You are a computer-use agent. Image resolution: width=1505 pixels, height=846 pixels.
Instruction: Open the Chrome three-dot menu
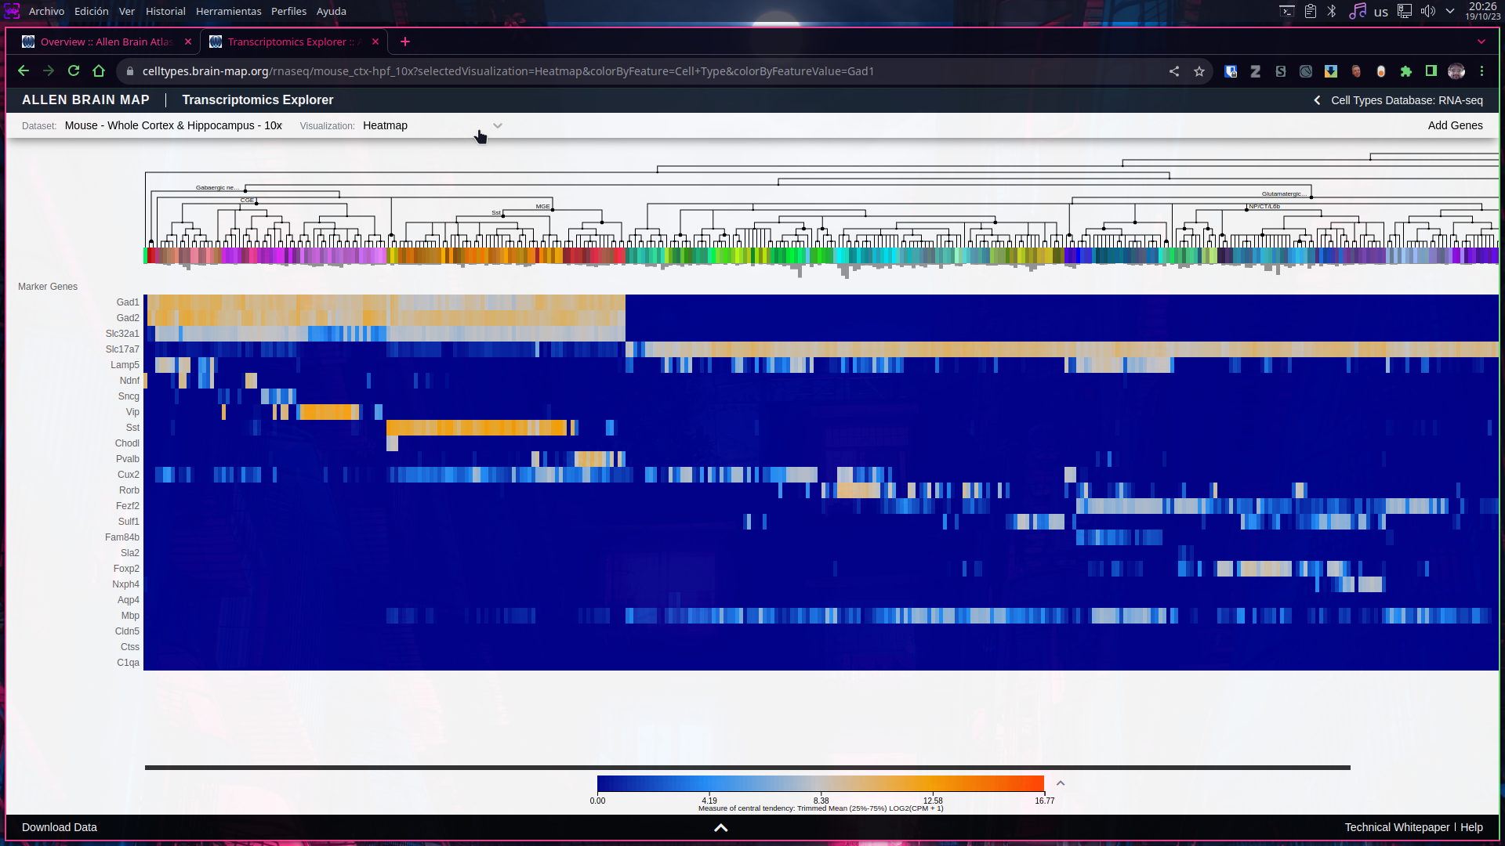pyautogui.click(x=1483, y=70)
